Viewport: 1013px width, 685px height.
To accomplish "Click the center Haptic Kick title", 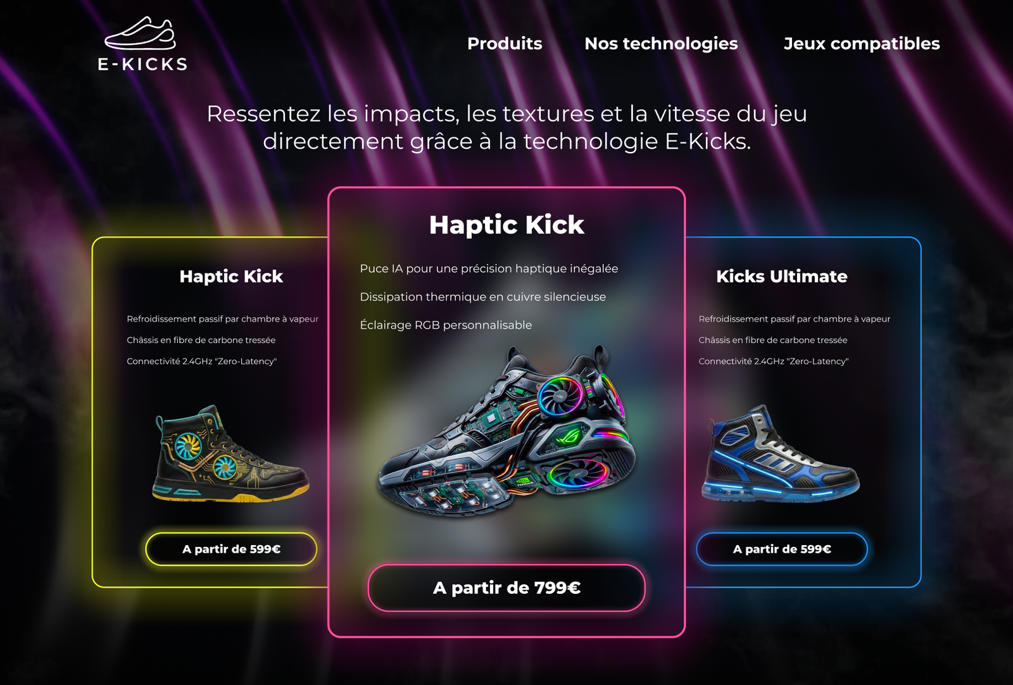I will (507, 225).
